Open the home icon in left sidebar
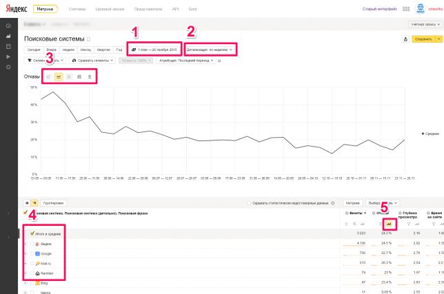The image size is (444, 294). [x=8, y=25]
